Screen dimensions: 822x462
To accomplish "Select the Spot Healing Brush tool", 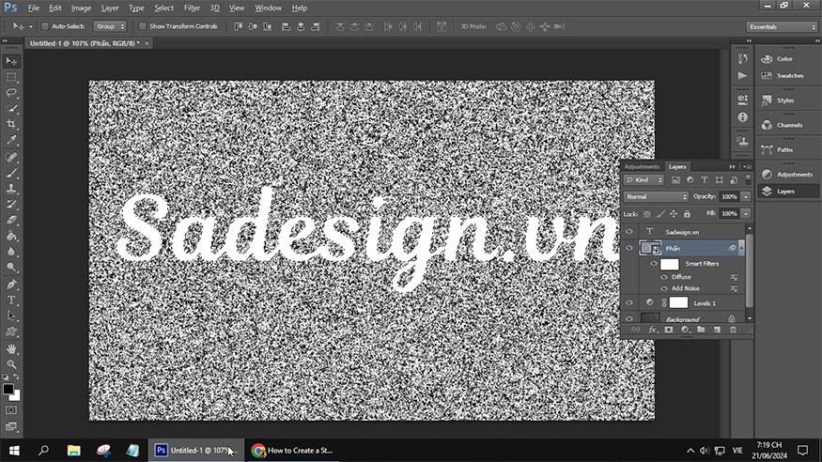I will (11, 157).
